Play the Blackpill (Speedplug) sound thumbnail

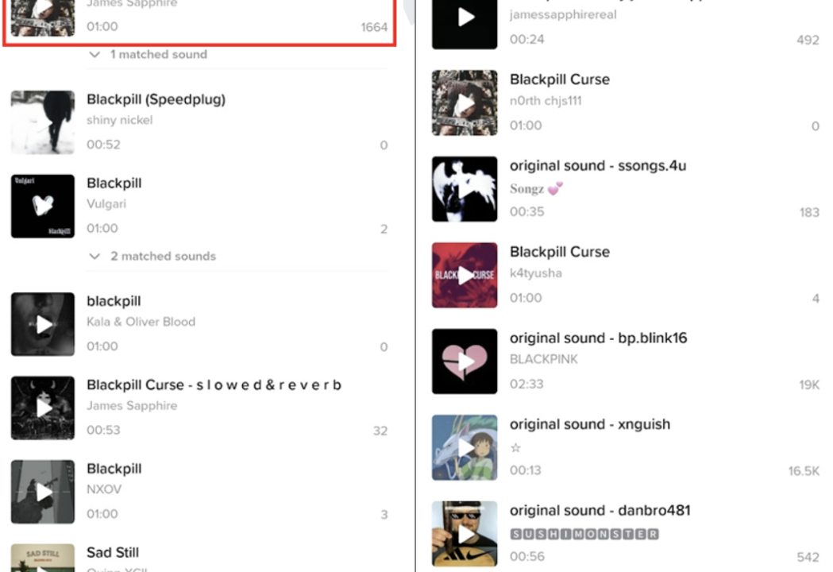[x=43, y=122]
